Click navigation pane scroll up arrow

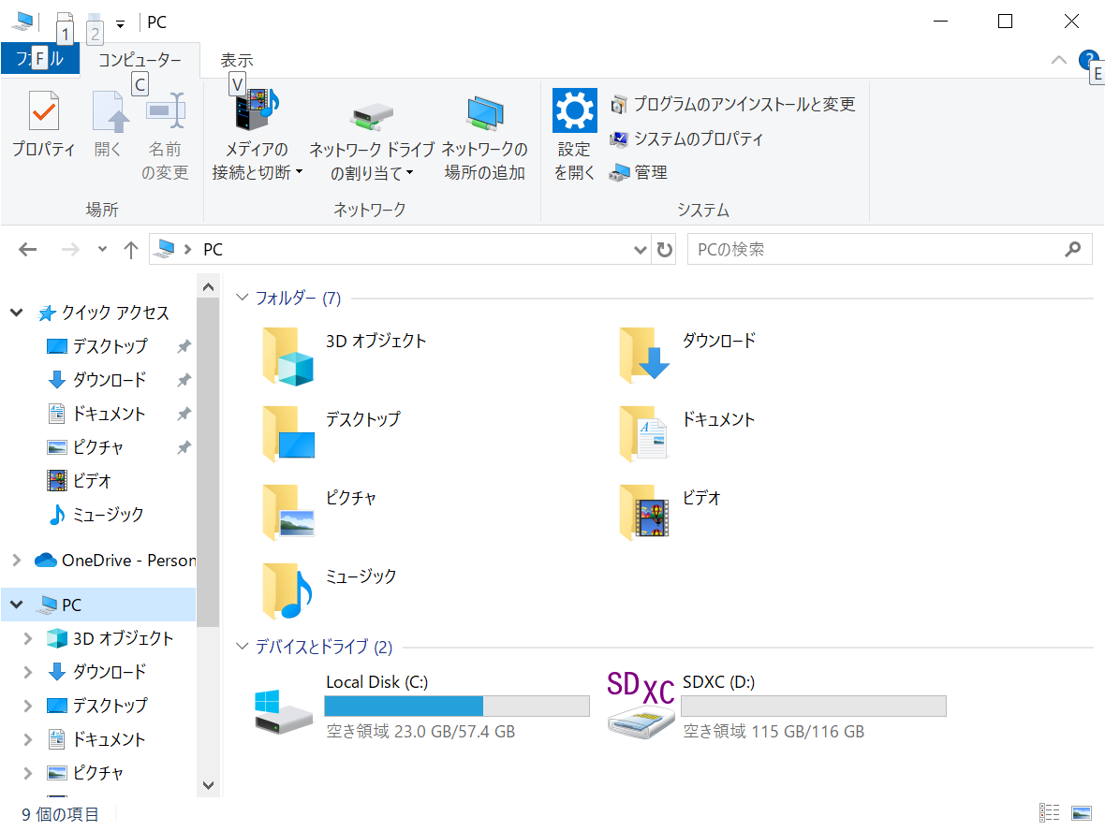(x=208, y=287)
